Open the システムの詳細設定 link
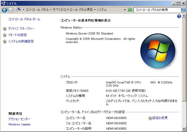This screenshot has height=132, width=187. tap(21, 41)
